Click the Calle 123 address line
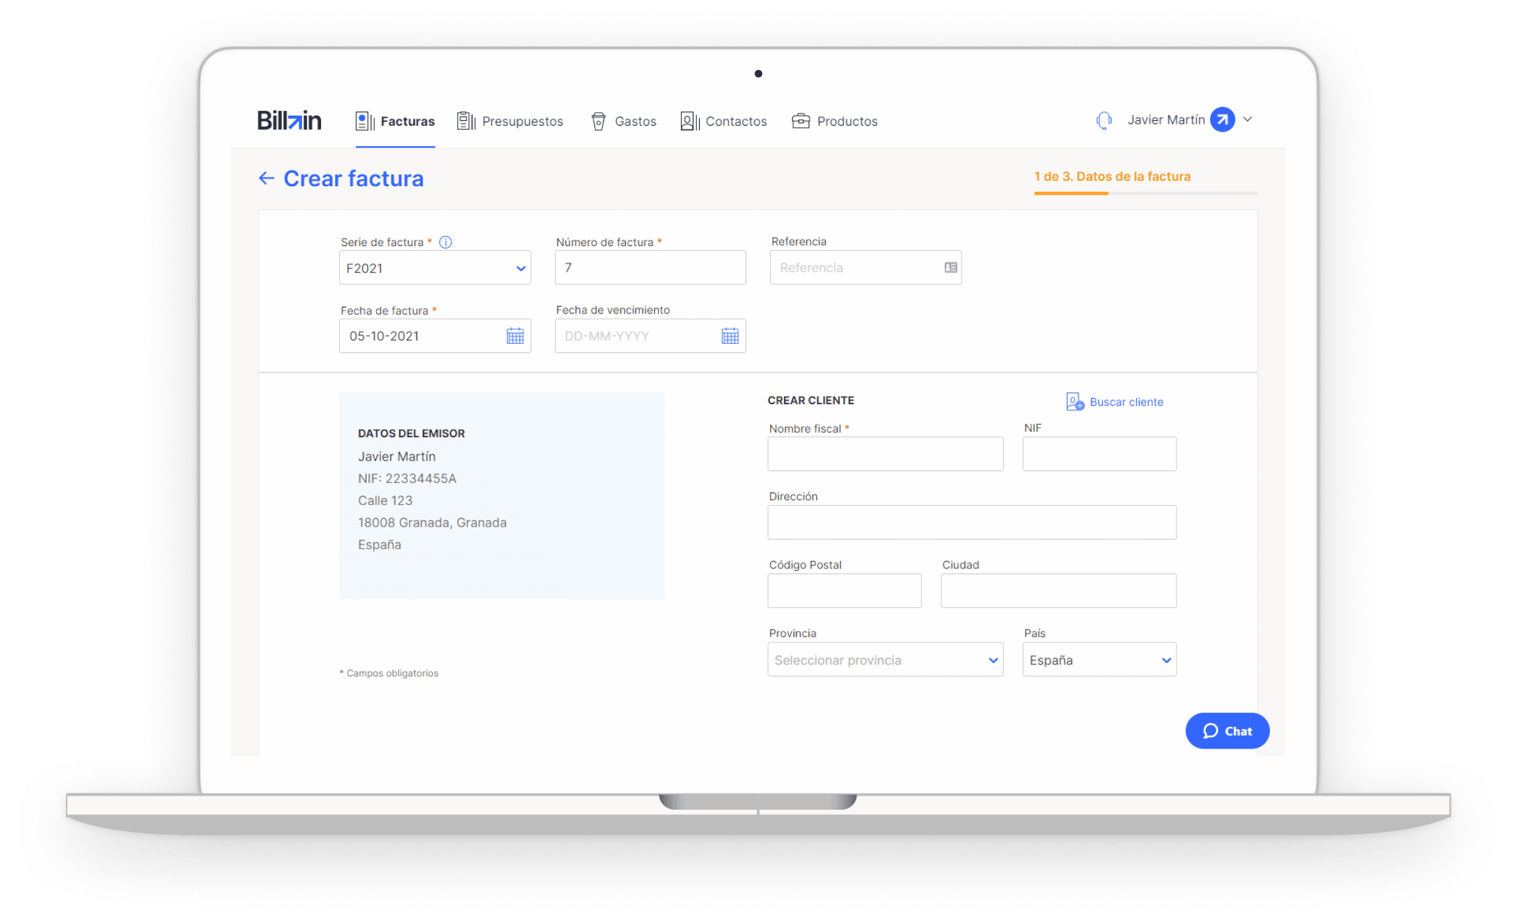The image size is (1515, 918). pos(385,500)
